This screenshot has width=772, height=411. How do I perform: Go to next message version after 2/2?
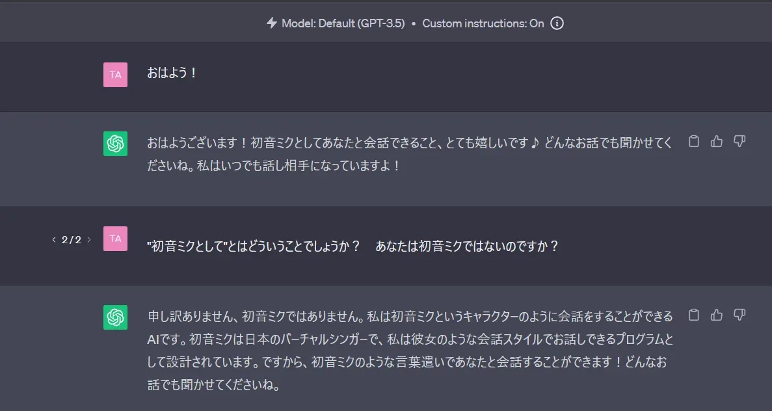point(89,239)
